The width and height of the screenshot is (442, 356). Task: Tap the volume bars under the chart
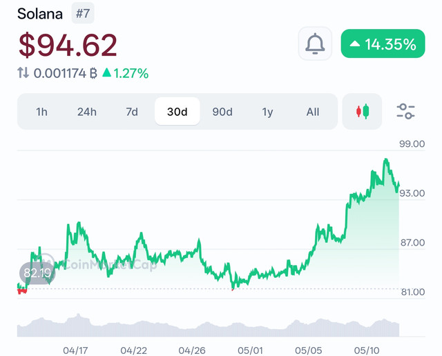(x=208, y=326)
